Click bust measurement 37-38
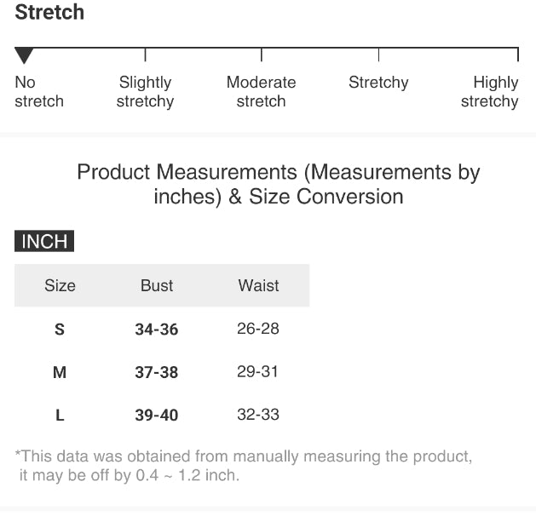536x516 pixels. [x=157, y=373]
